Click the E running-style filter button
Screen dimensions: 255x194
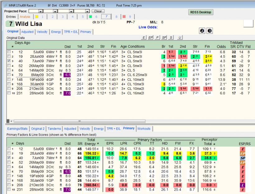143,38
